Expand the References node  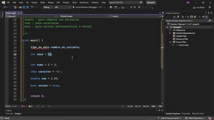170,30
